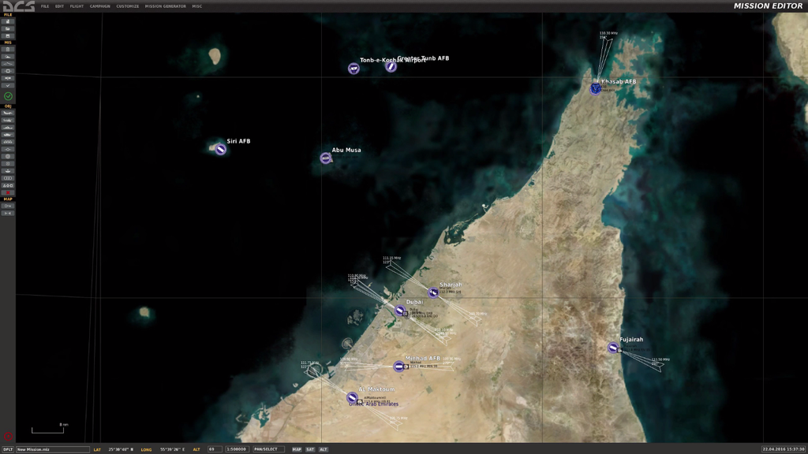The height and width of the screenshot is (454, 808).
Task: Open the Mission Generator menu
Action: coord(166,6)
